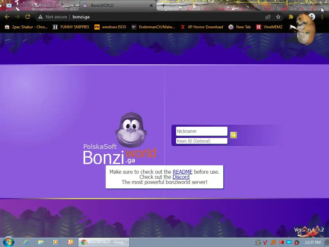Minimize the Chrome window
The image size is (329, 247).
pos(302,3)
